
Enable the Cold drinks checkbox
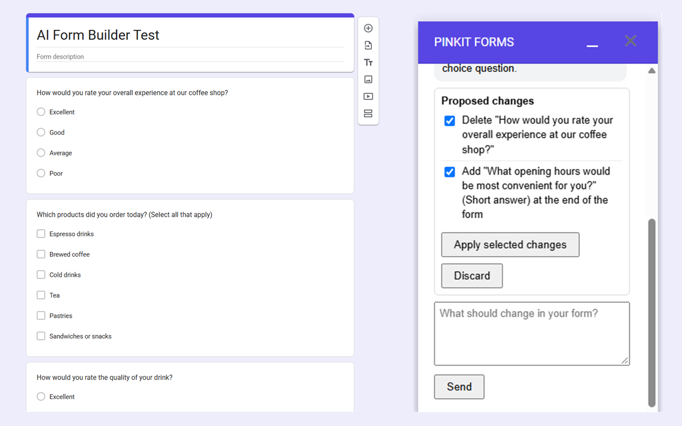coord(41,275)
